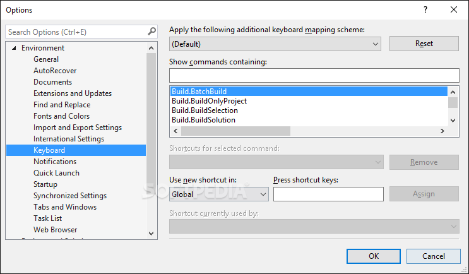Click the OK button
Image resolution: width=469 pixels, height=274 pixels.
tap(374, 256)
